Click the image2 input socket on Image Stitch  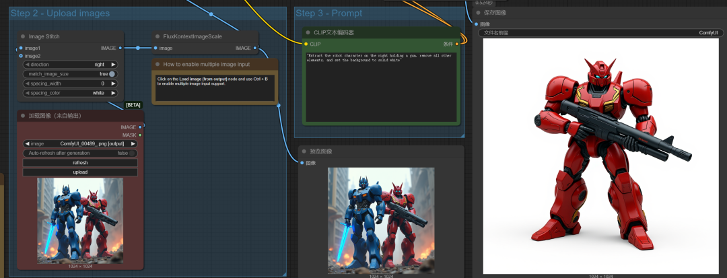21,56
